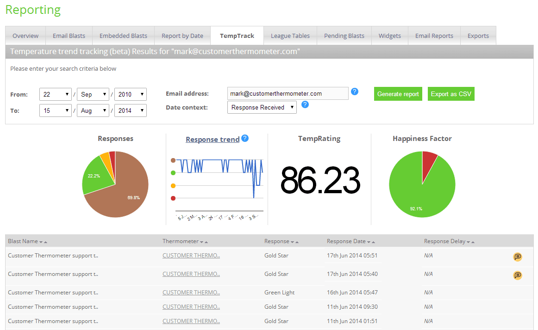Go to the Exports tab
538x330 pixels.
[x=478, y=36]
